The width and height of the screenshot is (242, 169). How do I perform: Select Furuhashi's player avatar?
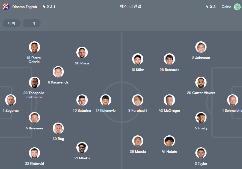coord(138,100)
